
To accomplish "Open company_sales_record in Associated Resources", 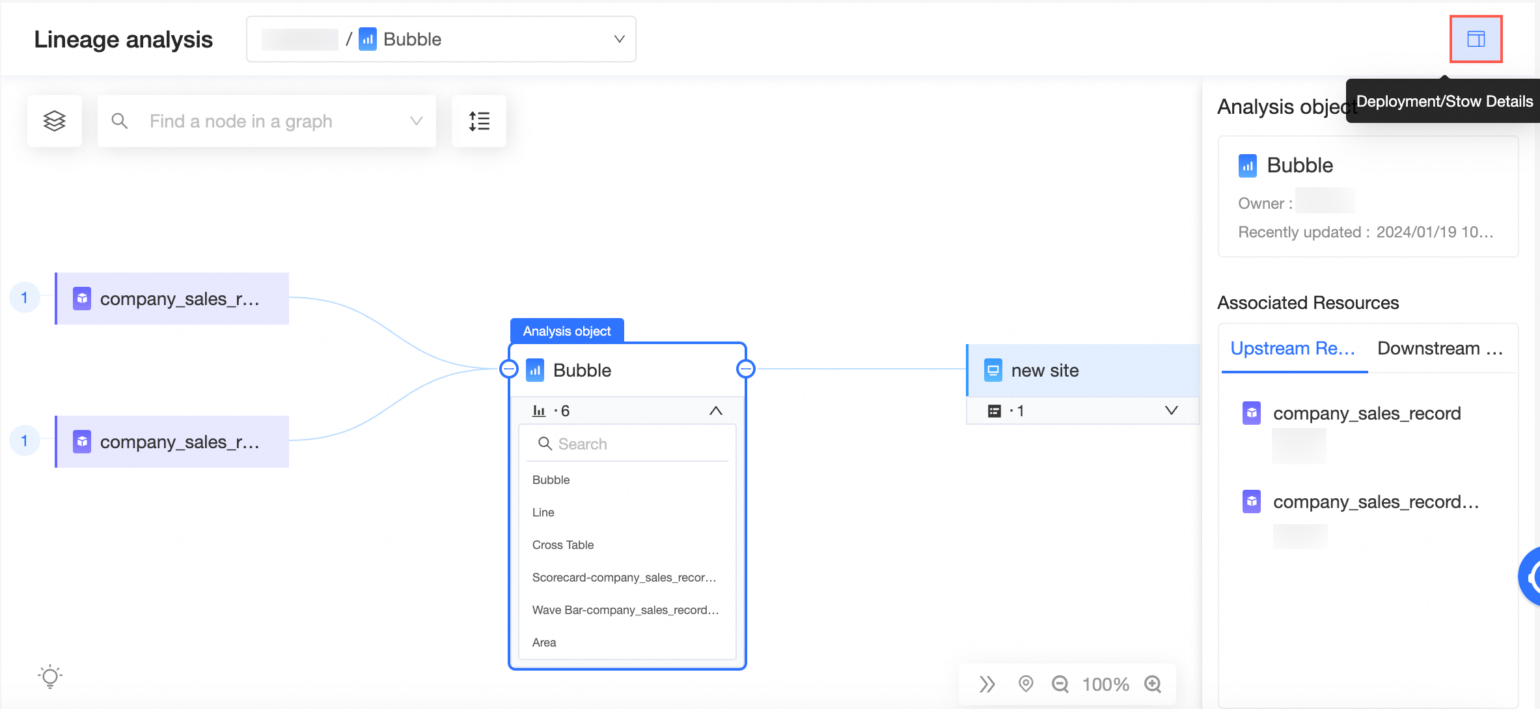I will pos(1366,414).
